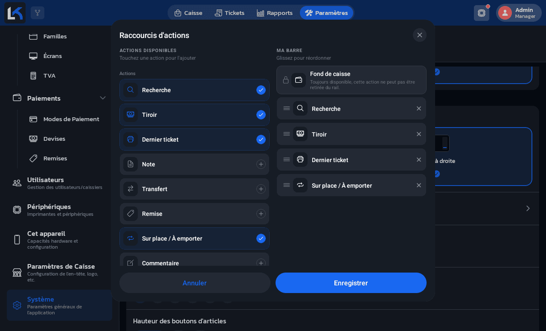This screenshot has height=331, width=546.
Task: Click the Annuler button
Action: (x=195, y=283)
